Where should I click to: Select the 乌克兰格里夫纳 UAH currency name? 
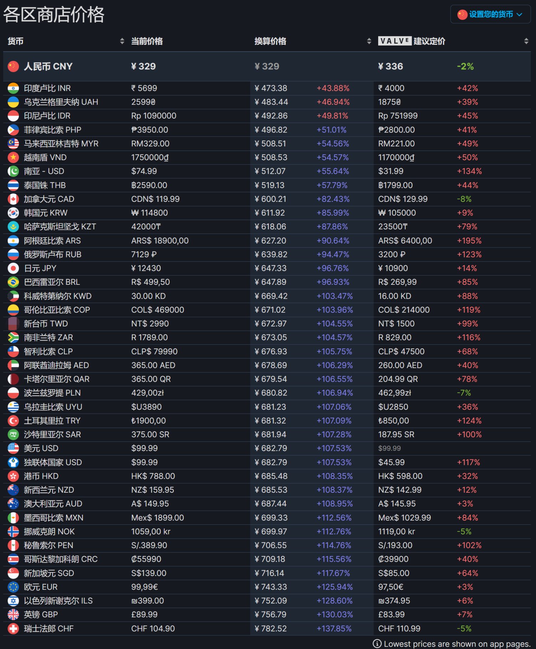61,102
